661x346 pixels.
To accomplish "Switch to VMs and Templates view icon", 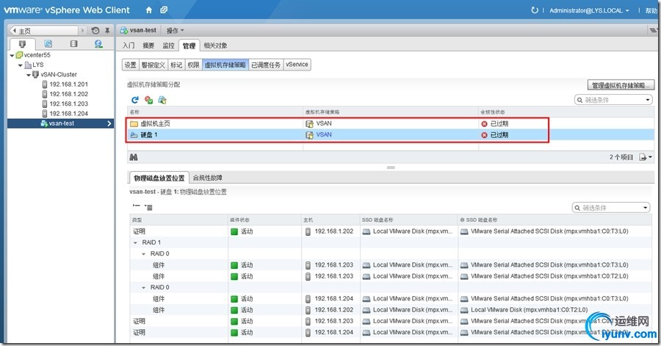I will 48,44.
